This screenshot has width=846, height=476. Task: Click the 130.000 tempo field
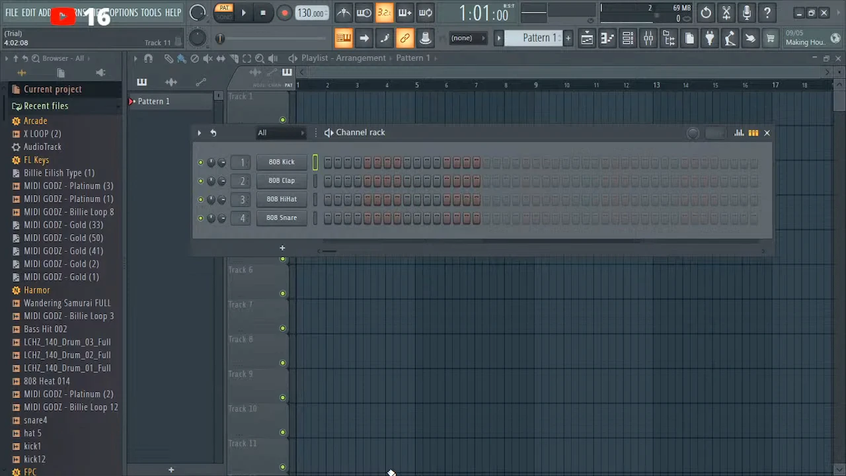pyautogui.click(x=311, y=13)
